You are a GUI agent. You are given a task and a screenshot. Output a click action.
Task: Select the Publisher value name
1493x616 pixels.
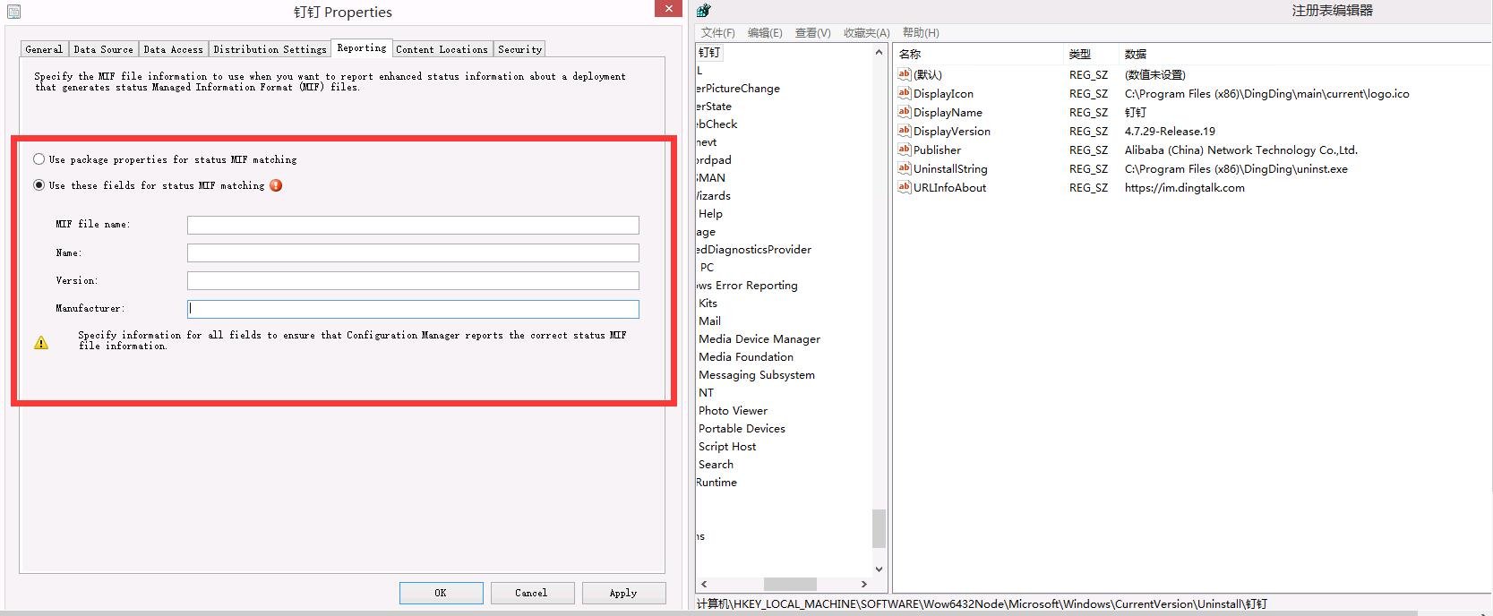(937, 150)
